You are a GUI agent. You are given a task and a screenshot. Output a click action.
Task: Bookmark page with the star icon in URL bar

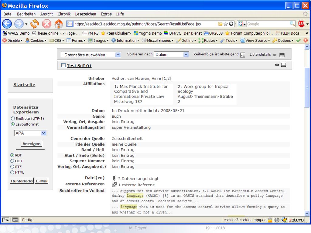coord(226,24)
